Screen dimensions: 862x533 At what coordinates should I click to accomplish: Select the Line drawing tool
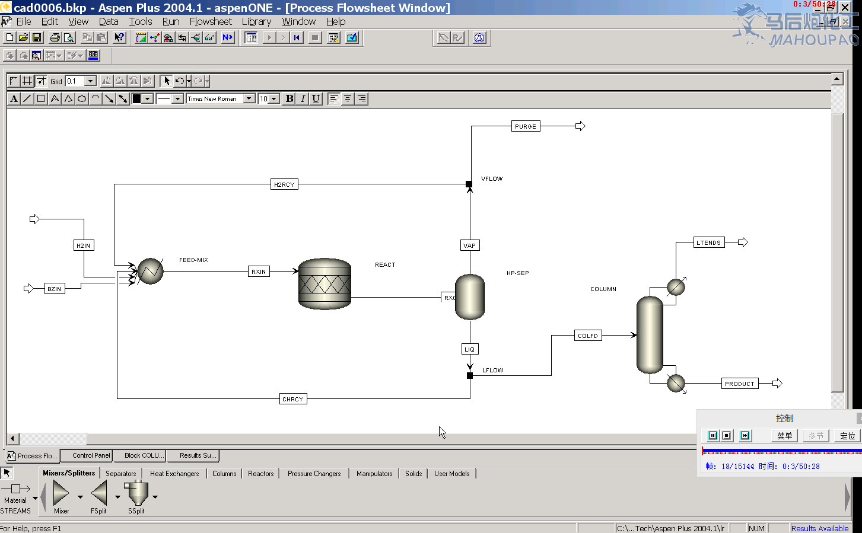pos(27,98)
